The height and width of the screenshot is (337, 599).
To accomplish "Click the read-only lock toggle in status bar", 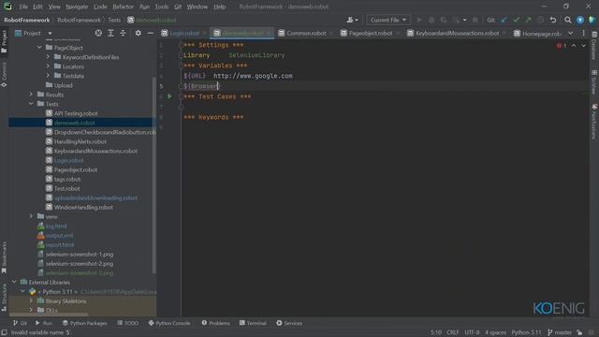I will click(579, 332).
